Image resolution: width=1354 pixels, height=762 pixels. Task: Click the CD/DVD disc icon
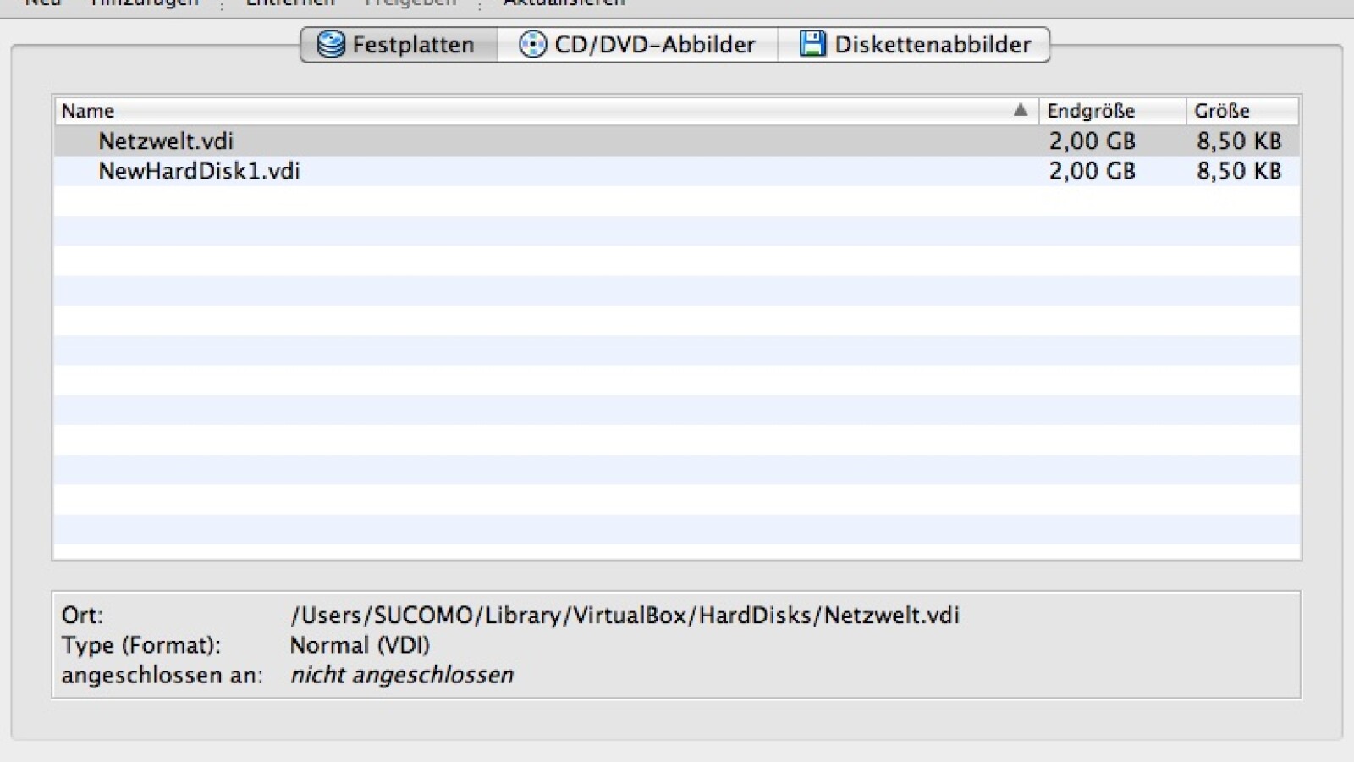(x=532, y=44)
